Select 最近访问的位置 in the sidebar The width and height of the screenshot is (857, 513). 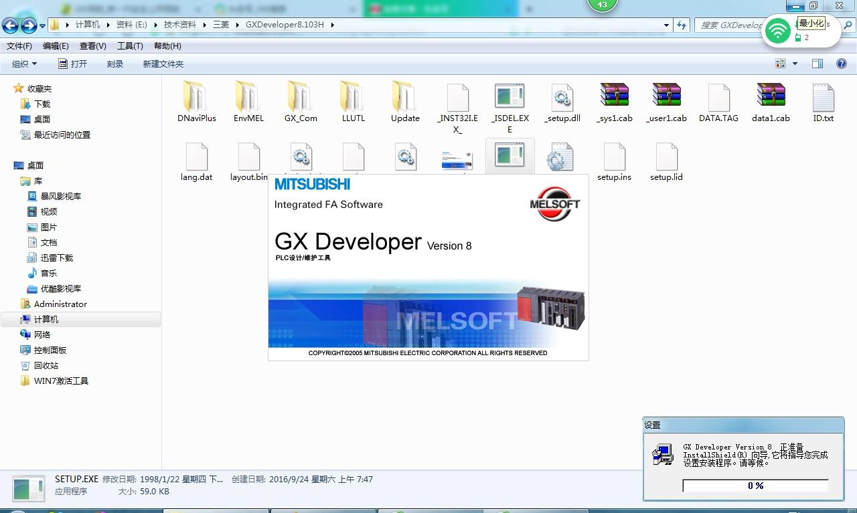click(x=62, y=134)
